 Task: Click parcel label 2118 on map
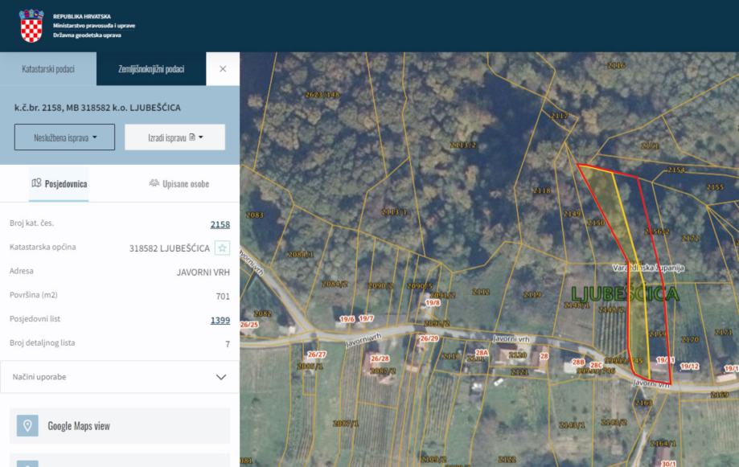(541, 190)
